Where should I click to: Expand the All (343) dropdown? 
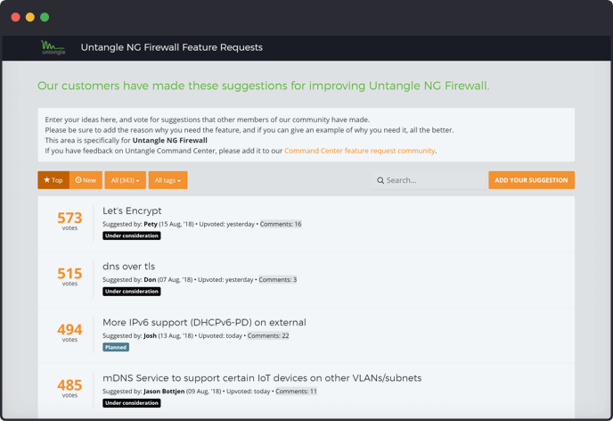click(124, 180)
